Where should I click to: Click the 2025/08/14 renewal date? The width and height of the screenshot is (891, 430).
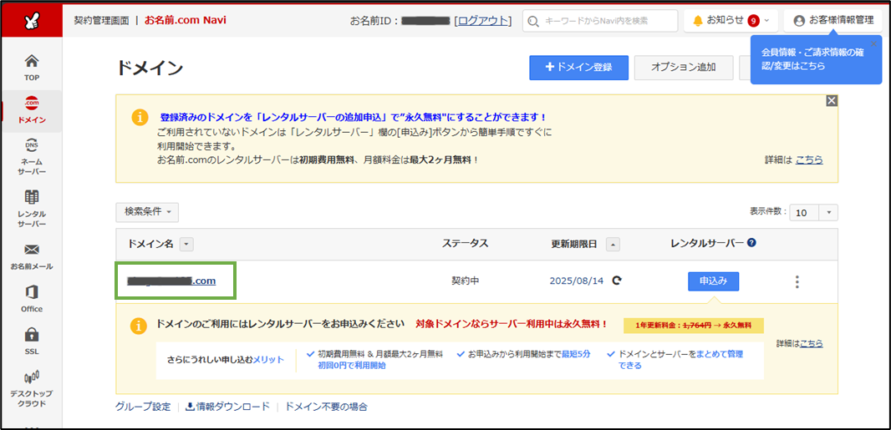click(576, 281)
